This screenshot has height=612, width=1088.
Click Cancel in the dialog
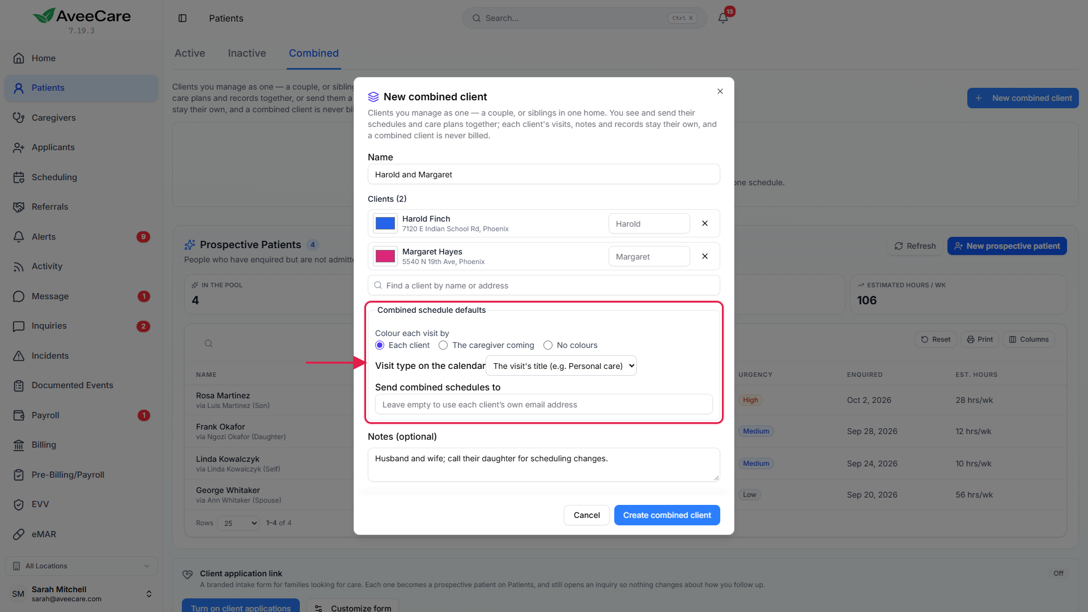pyautogui.click(x=586, y=515)
